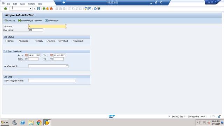Click the Save floppy disk icon
Screen dimensions: 224x126
point(38,9)
